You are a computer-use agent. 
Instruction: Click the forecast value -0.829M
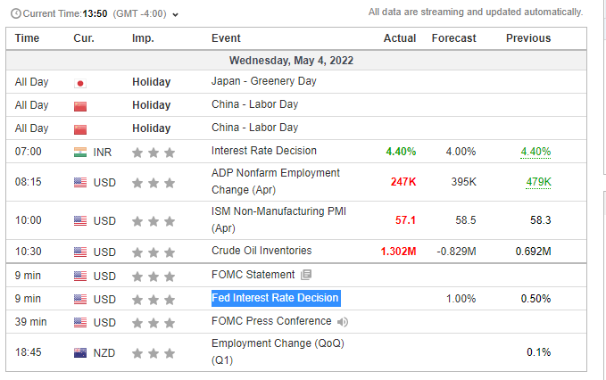[x=456, y=252]
